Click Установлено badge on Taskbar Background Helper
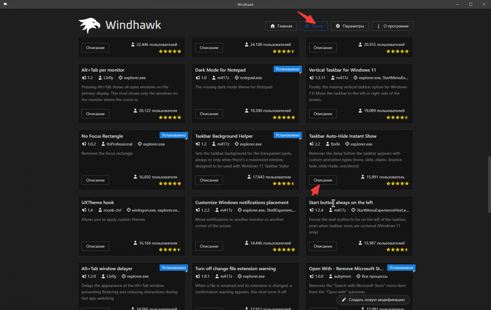Screen dimensions: 491x310 [287, 135]
